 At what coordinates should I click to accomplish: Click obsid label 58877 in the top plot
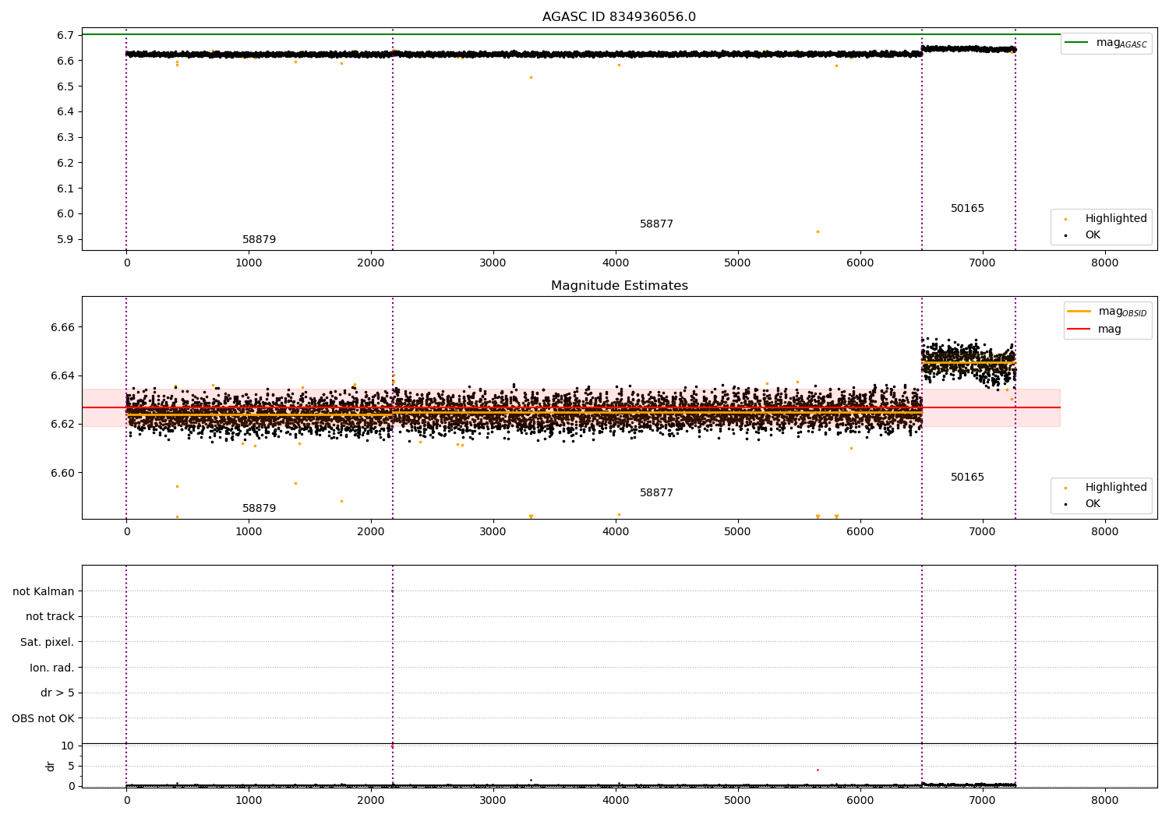tap(656, 224)
